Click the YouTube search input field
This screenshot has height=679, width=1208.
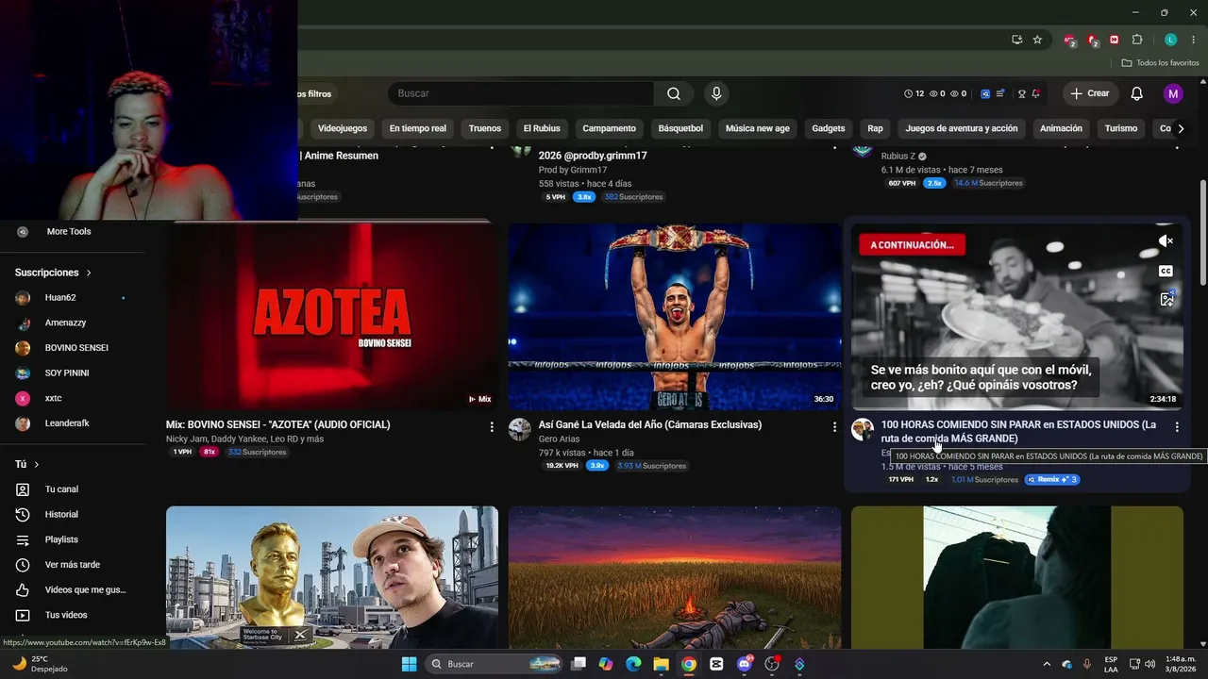point(521,93)
